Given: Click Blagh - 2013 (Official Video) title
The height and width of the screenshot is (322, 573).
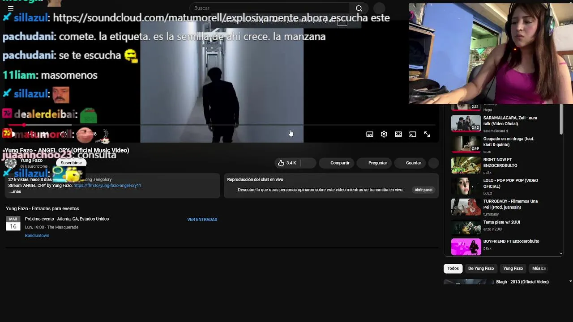Looking at the screenshot, I should coord(522,282).
